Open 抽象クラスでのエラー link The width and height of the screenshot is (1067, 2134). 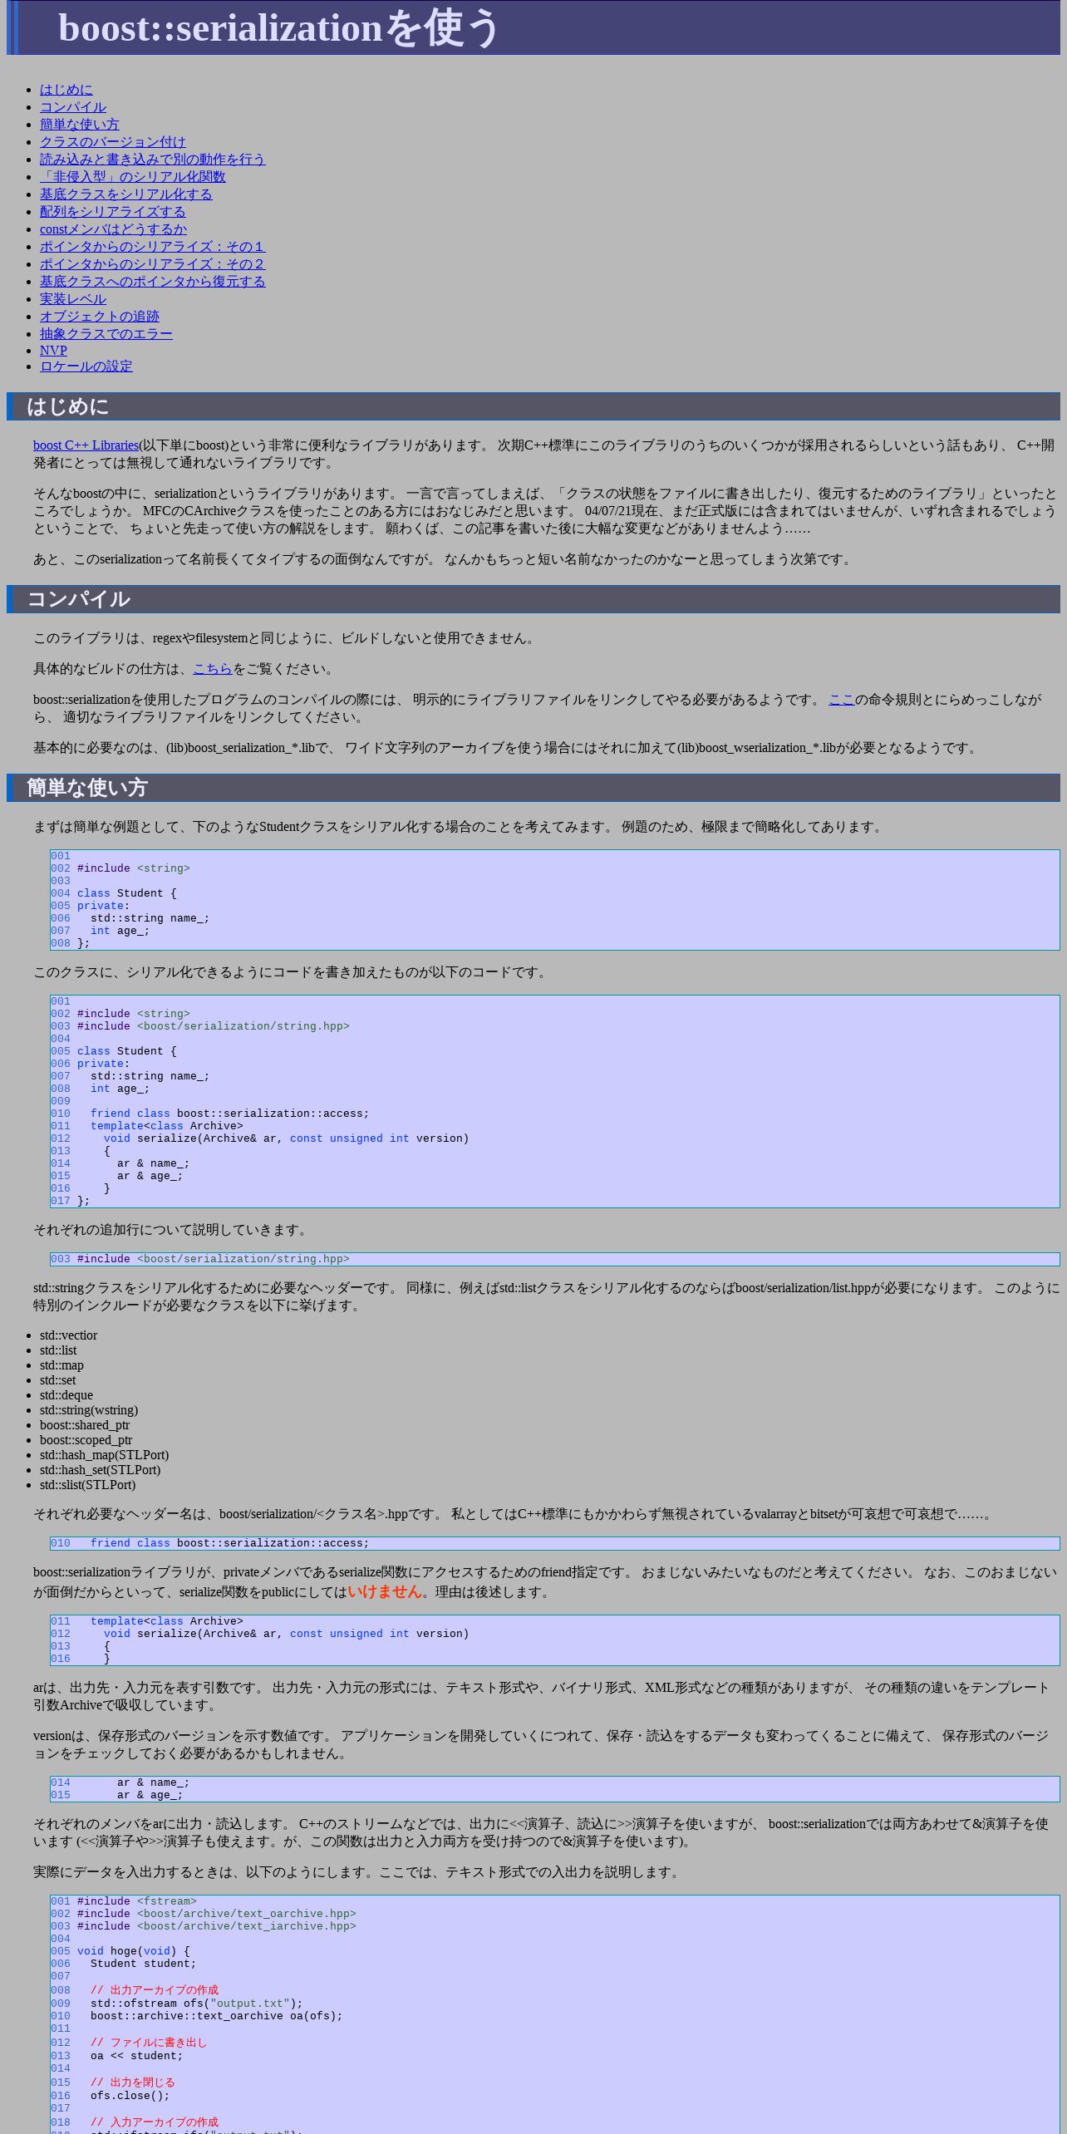point(106,334)
